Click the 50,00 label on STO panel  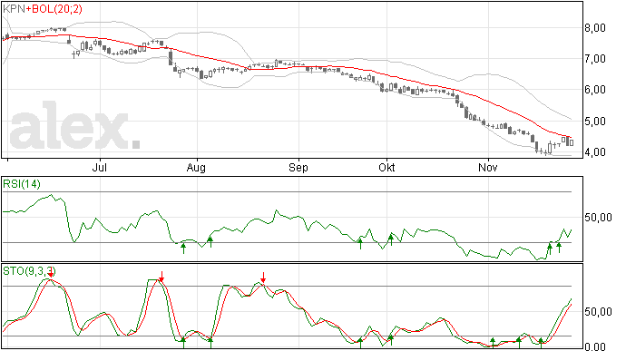[x=598, y=312]
